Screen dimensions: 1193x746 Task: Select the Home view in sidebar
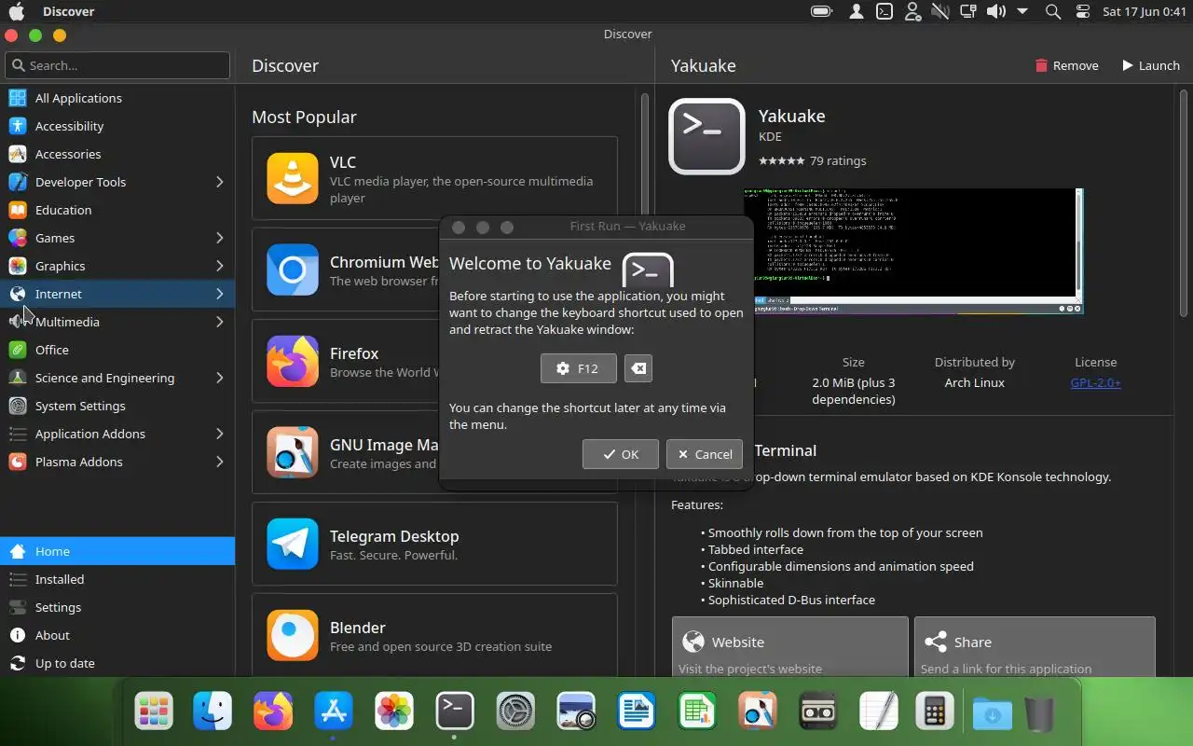click(x=117, y=551)
